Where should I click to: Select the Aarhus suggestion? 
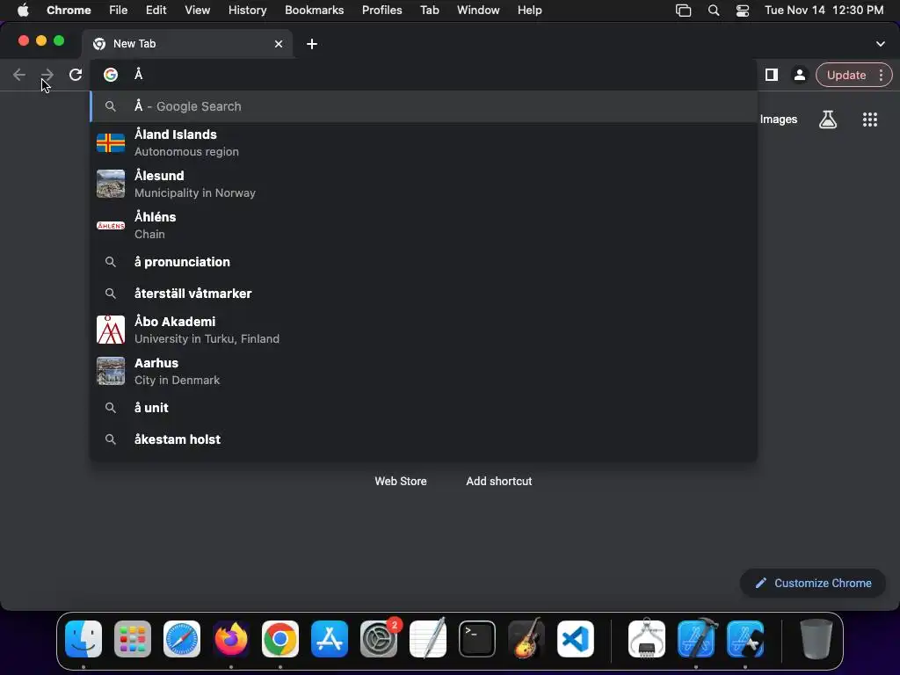pyautogui.click(x=424, y=371)
